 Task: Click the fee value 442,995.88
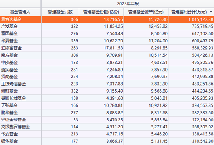point(203,77)
